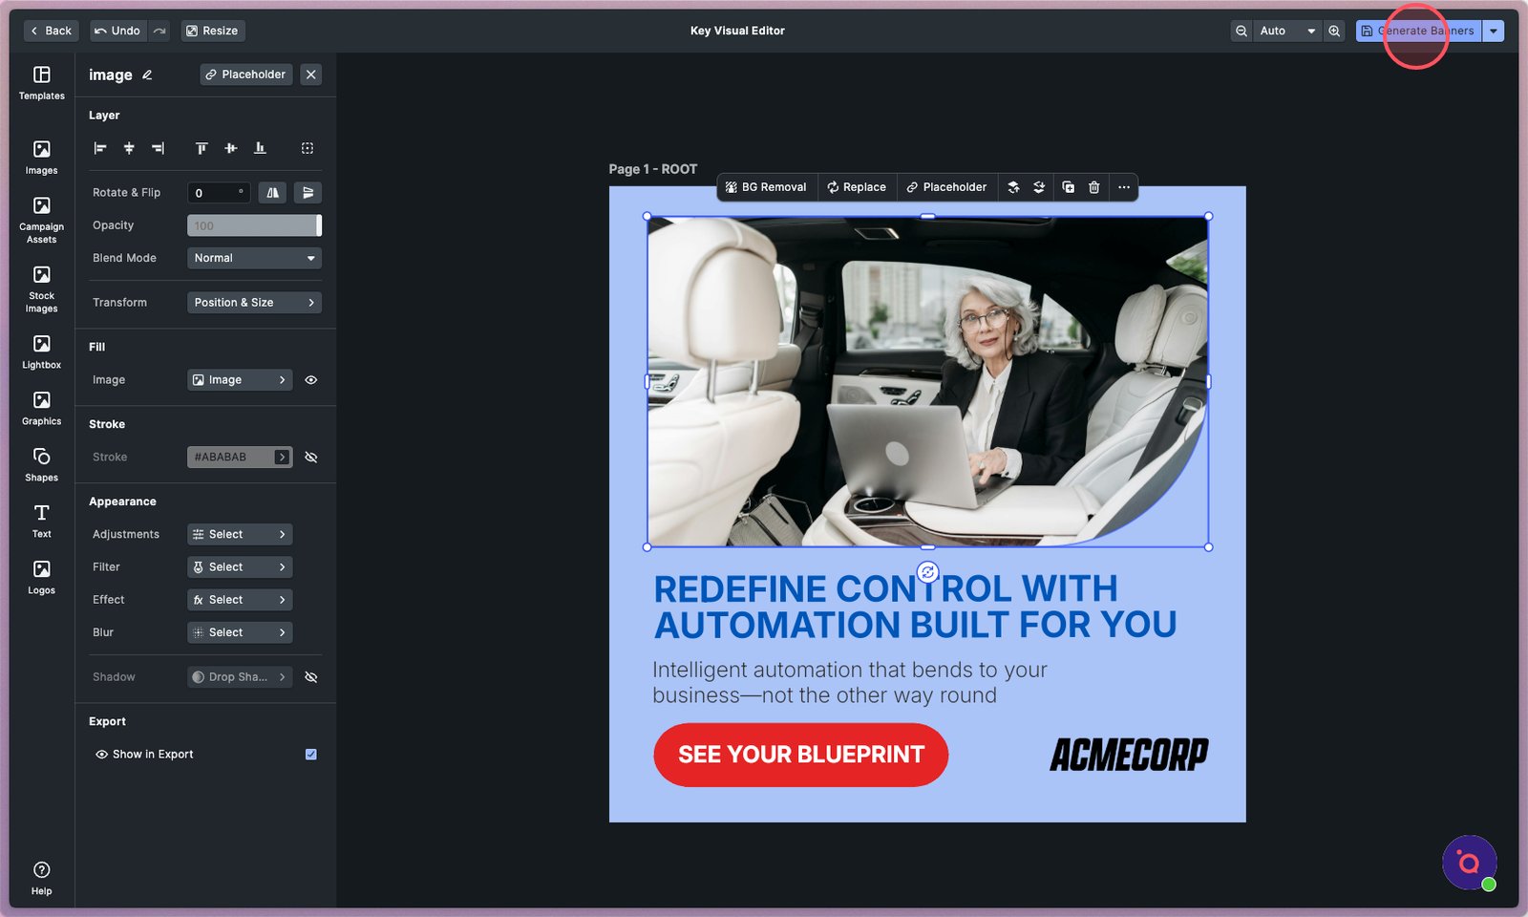Click the Generate Banners button
The height and width of the screenshot is (917, 1528).
click(x=1419, y=31)
